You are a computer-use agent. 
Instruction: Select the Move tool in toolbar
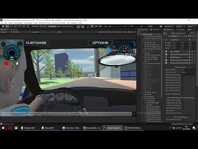(7, 26)
